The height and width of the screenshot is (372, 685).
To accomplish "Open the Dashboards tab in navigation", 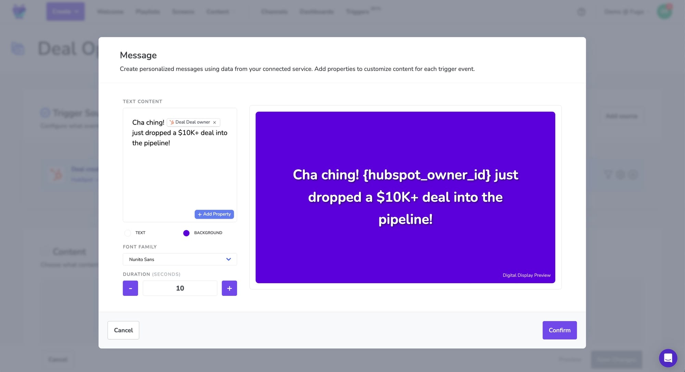I will coord(316,12).
